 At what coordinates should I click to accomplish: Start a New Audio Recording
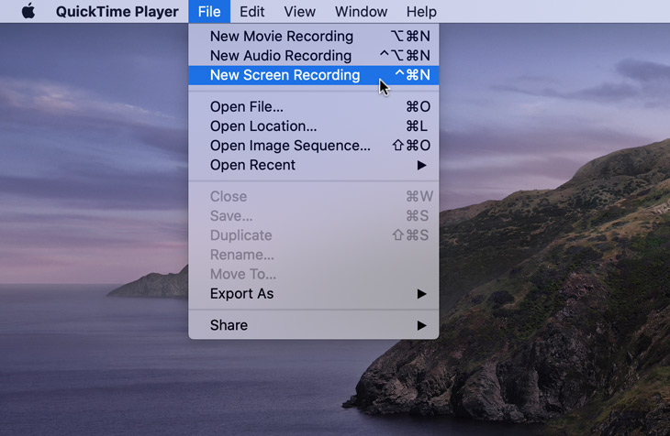[x=280, y=56]
